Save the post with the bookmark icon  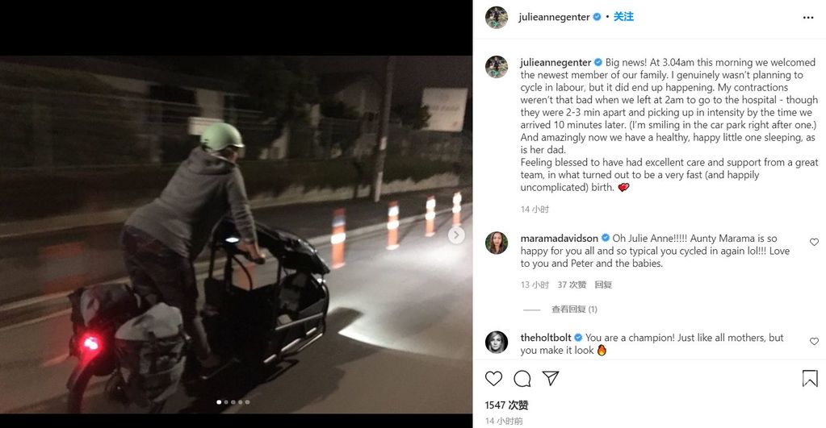click(810, 379)
